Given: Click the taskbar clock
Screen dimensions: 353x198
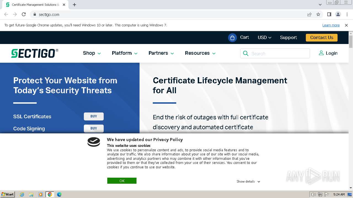Looking at the screenshot, I should pos(339,194).
